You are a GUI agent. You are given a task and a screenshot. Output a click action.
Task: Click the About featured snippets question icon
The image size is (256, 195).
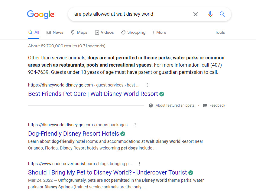[x=151, y=105]
